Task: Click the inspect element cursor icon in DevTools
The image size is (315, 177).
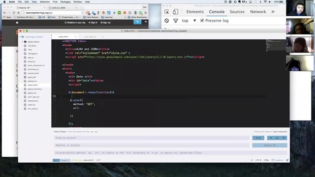Action: tap(167, 12)
